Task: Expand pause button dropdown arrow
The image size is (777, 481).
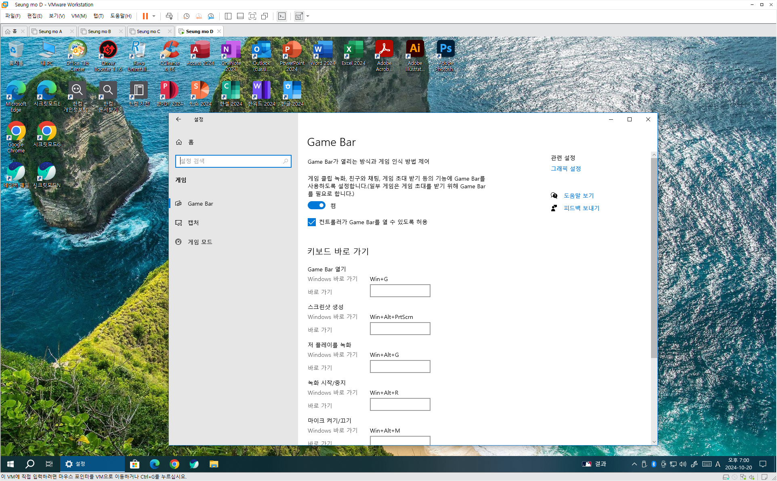Action: 154,16
